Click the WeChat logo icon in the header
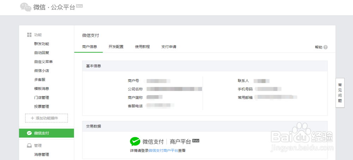 pos(26,7)
